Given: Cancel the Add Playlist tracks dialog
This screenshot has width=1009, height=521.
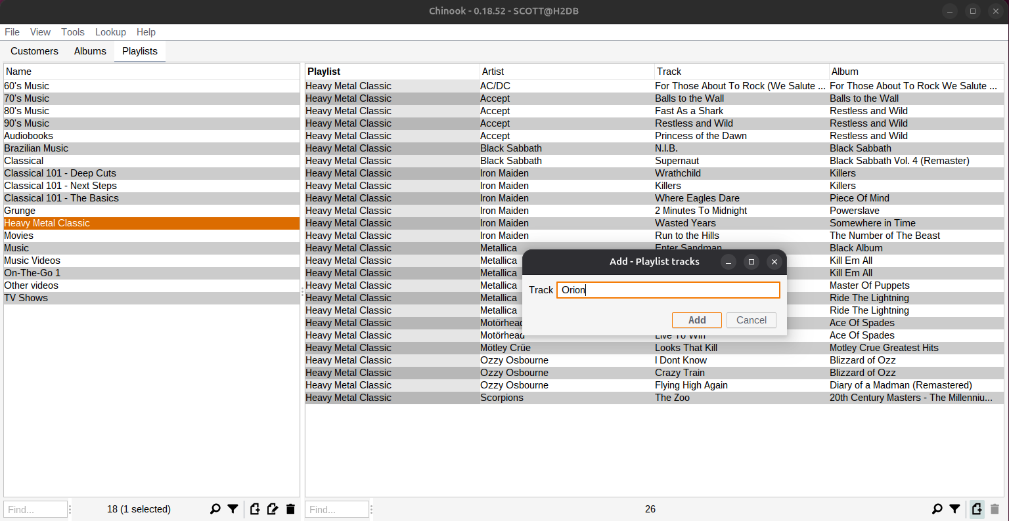Looking at the screenshot, I should click(751, 320).
